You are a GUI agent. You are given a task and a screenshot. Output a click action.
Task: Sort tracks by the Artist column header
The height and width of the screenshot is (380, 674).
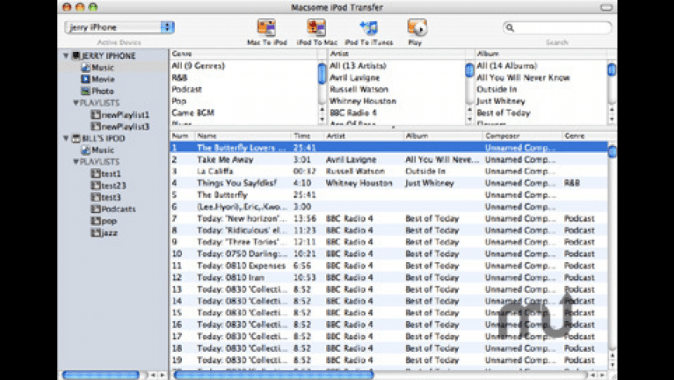363,136
